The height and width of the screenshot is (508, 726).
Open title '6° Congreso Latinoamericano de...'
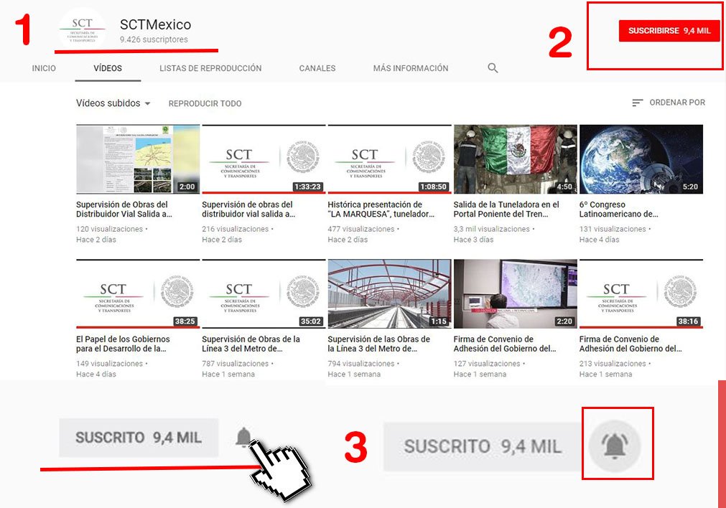pos(618,209)
